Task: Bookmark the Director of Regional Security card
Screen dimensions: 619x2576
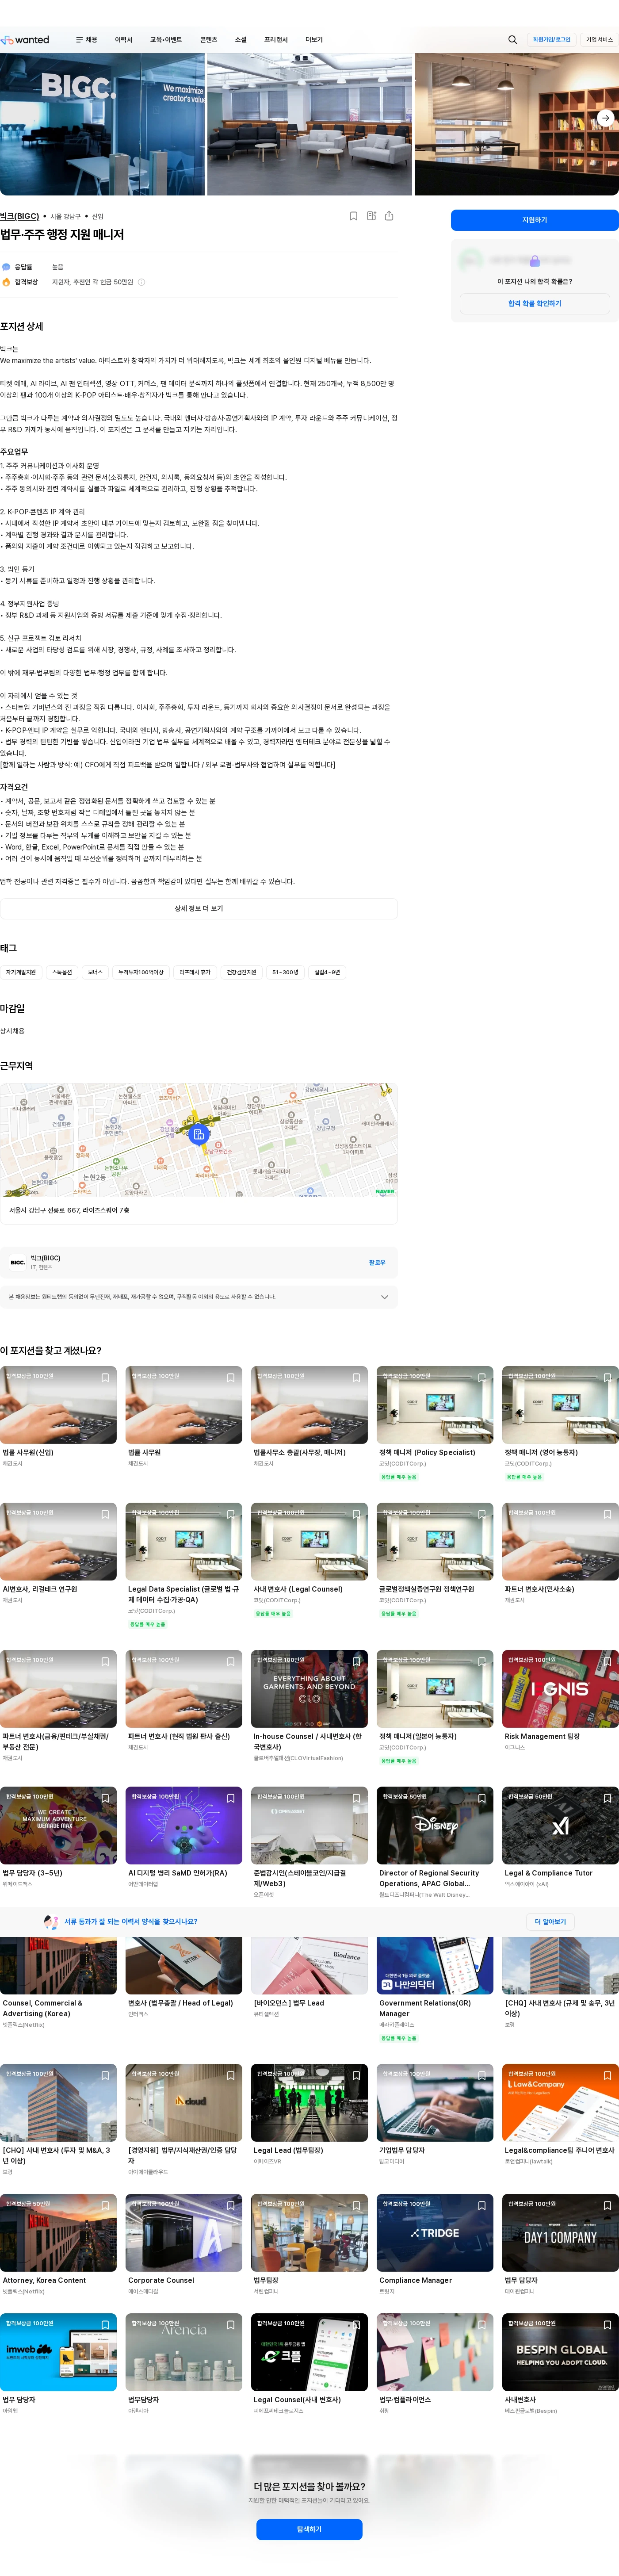Action: click(x=482, y=1798)
